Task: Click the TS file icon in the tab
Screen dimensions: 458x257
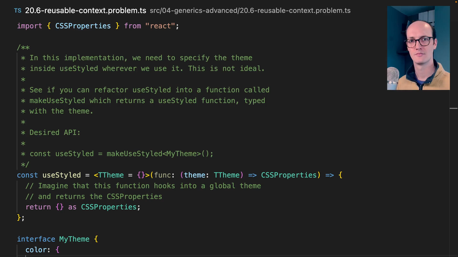Action: tap(18, 10)
